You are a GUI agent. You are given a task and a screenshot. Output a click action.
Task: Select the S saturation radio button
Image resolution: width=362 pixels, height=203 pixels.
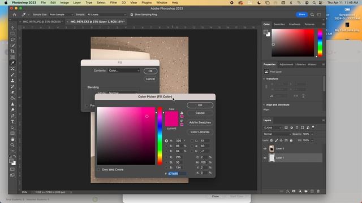click(x=166, y=146)
